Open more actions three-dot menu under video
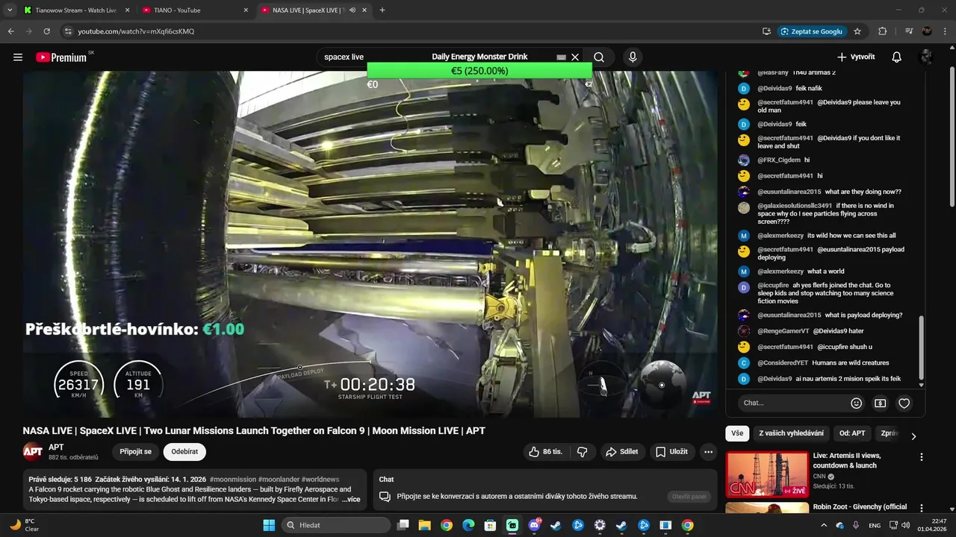956x537 pixels. 708,452
